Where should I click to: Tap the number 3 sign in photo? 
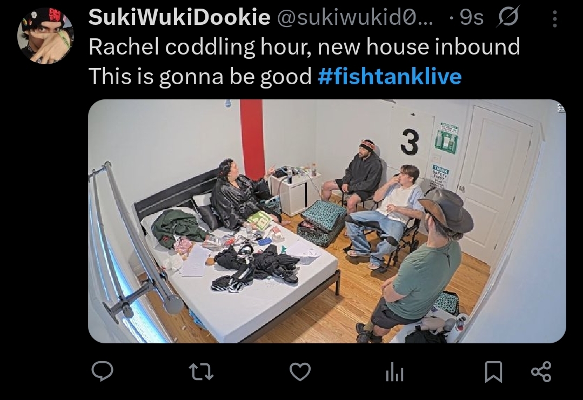click(x=410, y=141)
